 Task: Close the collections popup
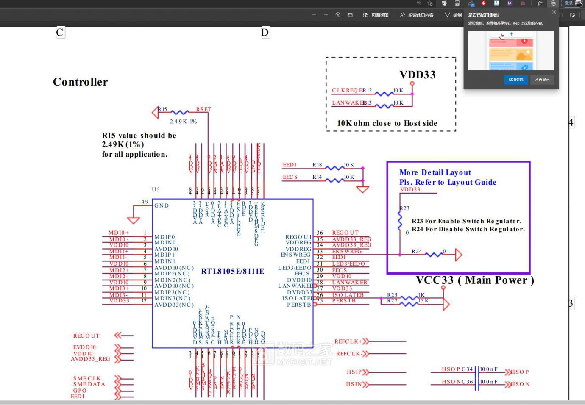pyautogui.click(x=554, y=12)
